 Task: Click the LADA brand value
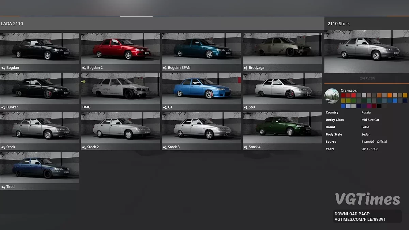click(x=365, y=127)
